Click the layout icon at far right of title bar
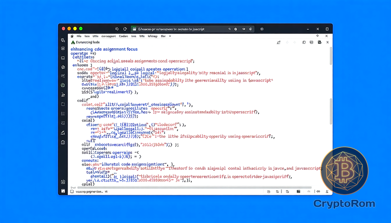391x223 pixels. pos(326,29)
